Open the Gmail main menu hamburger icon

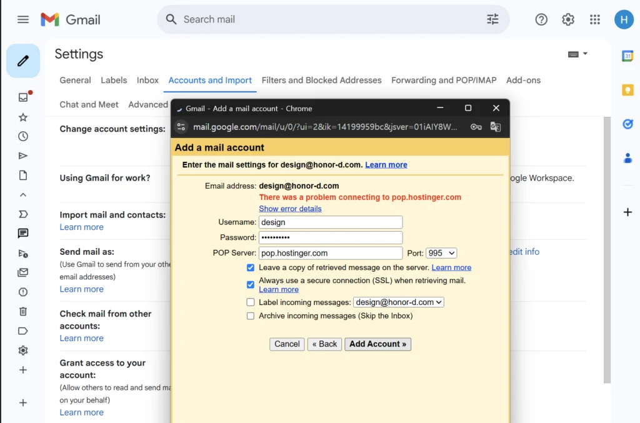[23, 19]
